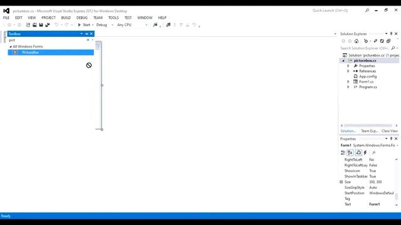Viewport: 401px width, 225px height.
Task: Toggle Events lightning bolt view in Properties
Action: (365, 152)
